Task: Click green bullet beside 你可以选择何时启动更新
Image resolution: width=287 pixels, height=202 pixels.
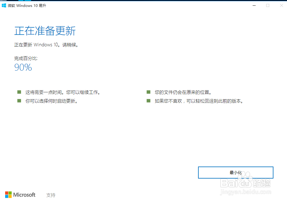Action: [19, 101]
